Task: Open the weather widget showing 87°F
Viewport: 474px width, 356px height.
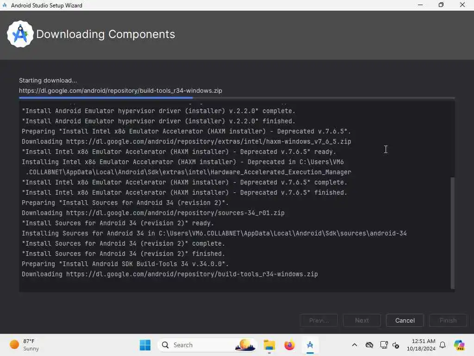Action: pyautogui.click(x=24, y=345)
